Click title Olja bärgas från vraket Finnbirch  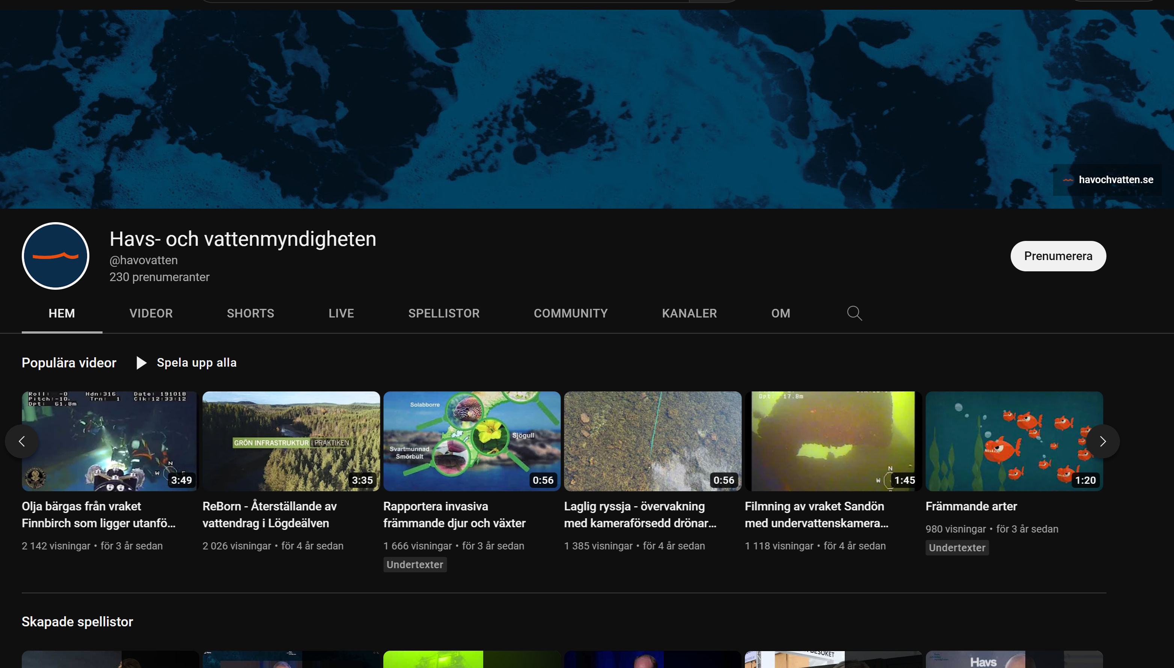pos(99,515)
